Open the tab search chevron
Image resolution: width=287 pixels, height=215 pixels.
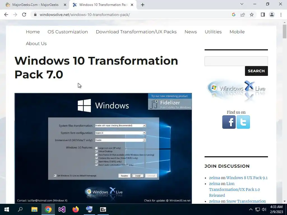click(242, 4)
